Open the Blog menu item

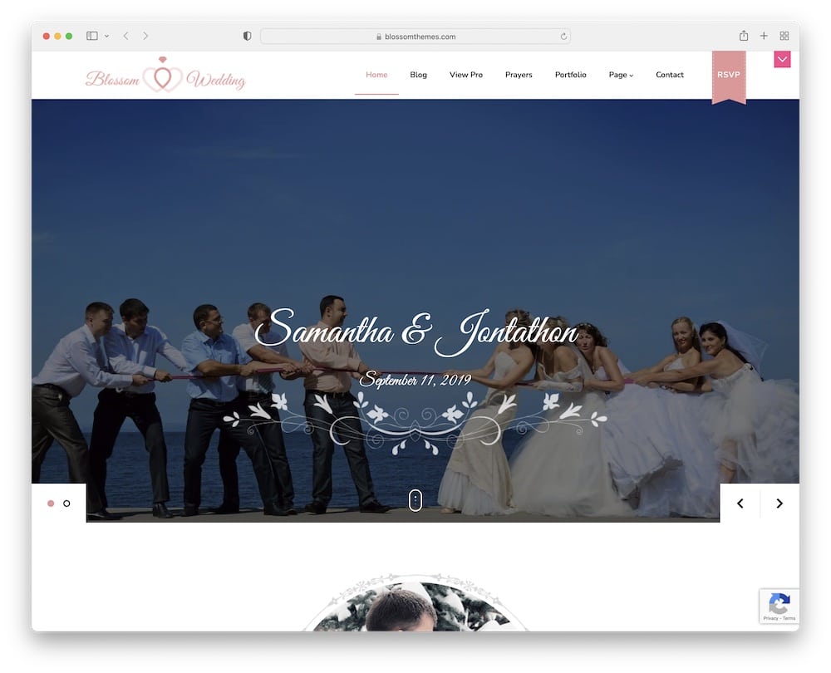[x=418, y=75]
